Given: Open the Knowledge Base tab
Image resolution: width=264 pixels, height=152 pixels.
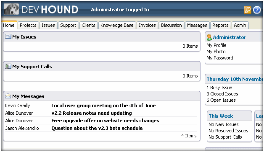Looking at the screenshot, I should point(117,25).
